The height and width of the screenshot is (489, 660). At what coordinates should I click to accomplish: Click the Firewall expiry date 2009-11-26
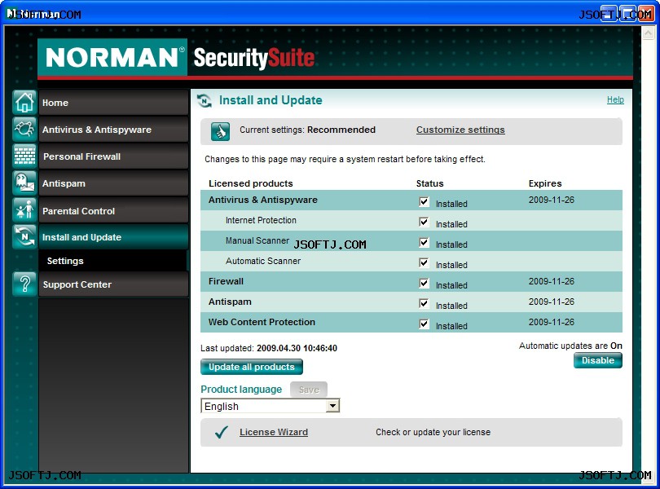coord(552,281)
